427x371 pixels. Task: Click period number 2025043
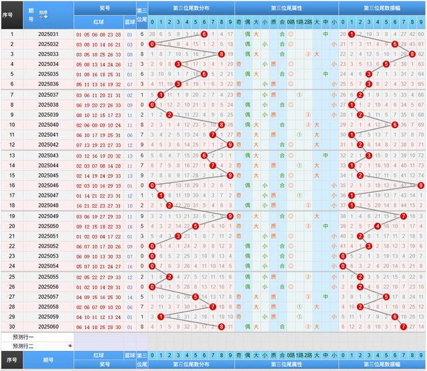click(48, 155)
